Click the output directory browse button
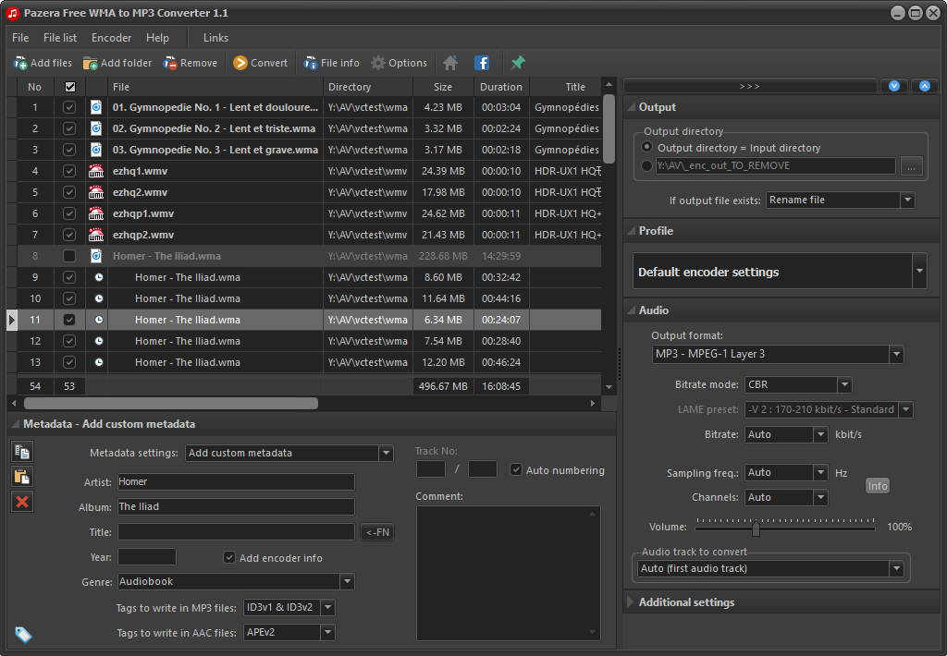Screen dimensions: 947x656 (911, 166)
